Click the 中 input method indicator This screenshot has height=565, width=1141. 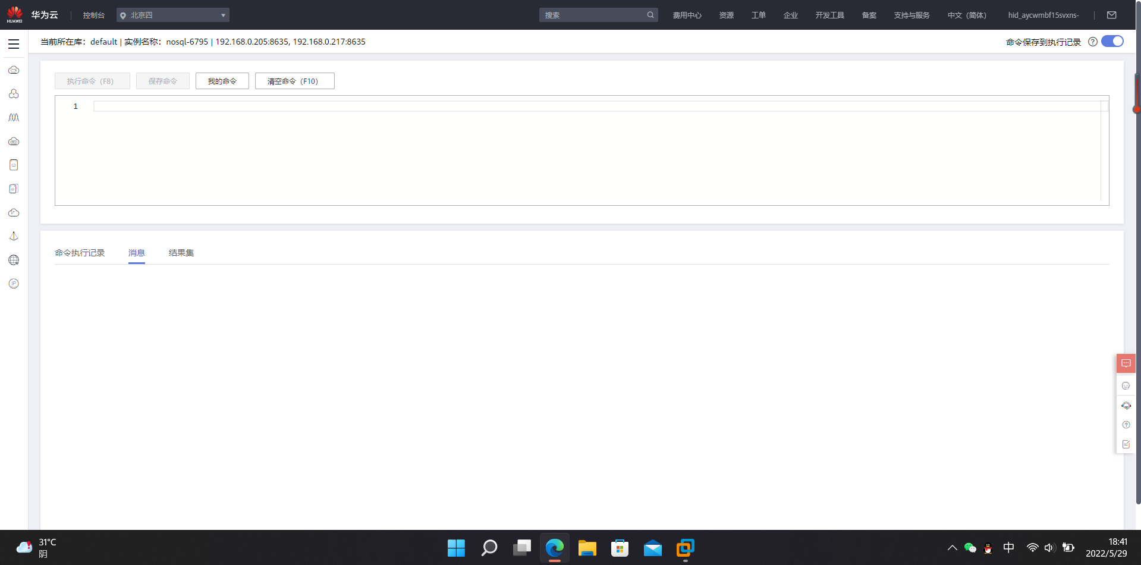pyautogui.click(x=1009, y=548)
